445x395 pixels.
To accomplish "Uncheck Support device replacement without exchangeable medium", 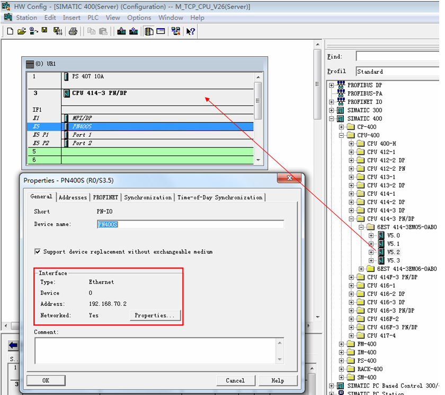I will point(38,252).
